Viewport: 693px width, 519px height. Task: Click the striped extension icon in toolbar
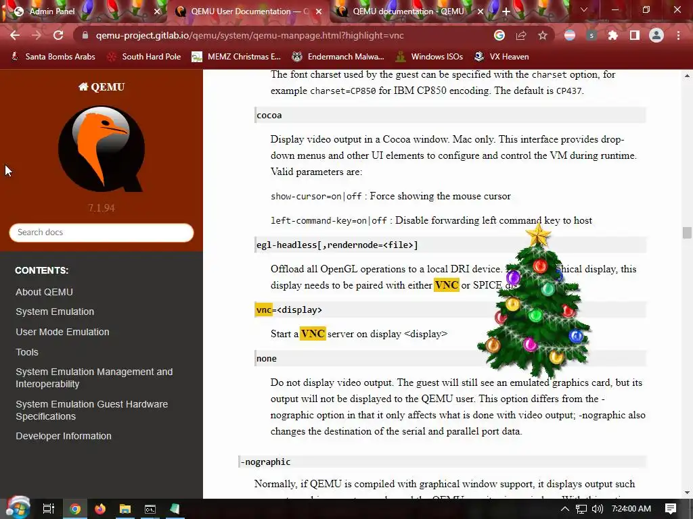coord(570,35)
